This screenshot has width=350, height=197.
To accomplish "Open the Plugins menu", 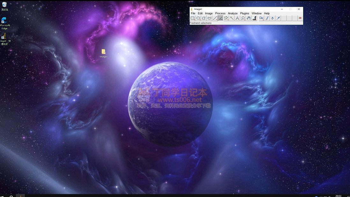I will tap(244, 13).
